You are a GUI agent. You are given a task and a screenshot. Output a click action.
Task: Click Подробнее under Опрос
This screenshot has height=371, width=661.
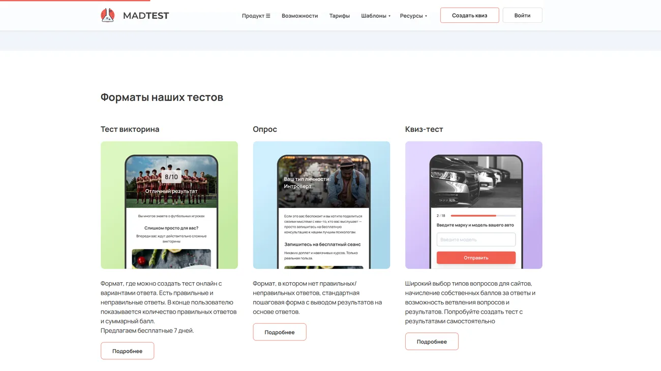(x=279, y=332)
